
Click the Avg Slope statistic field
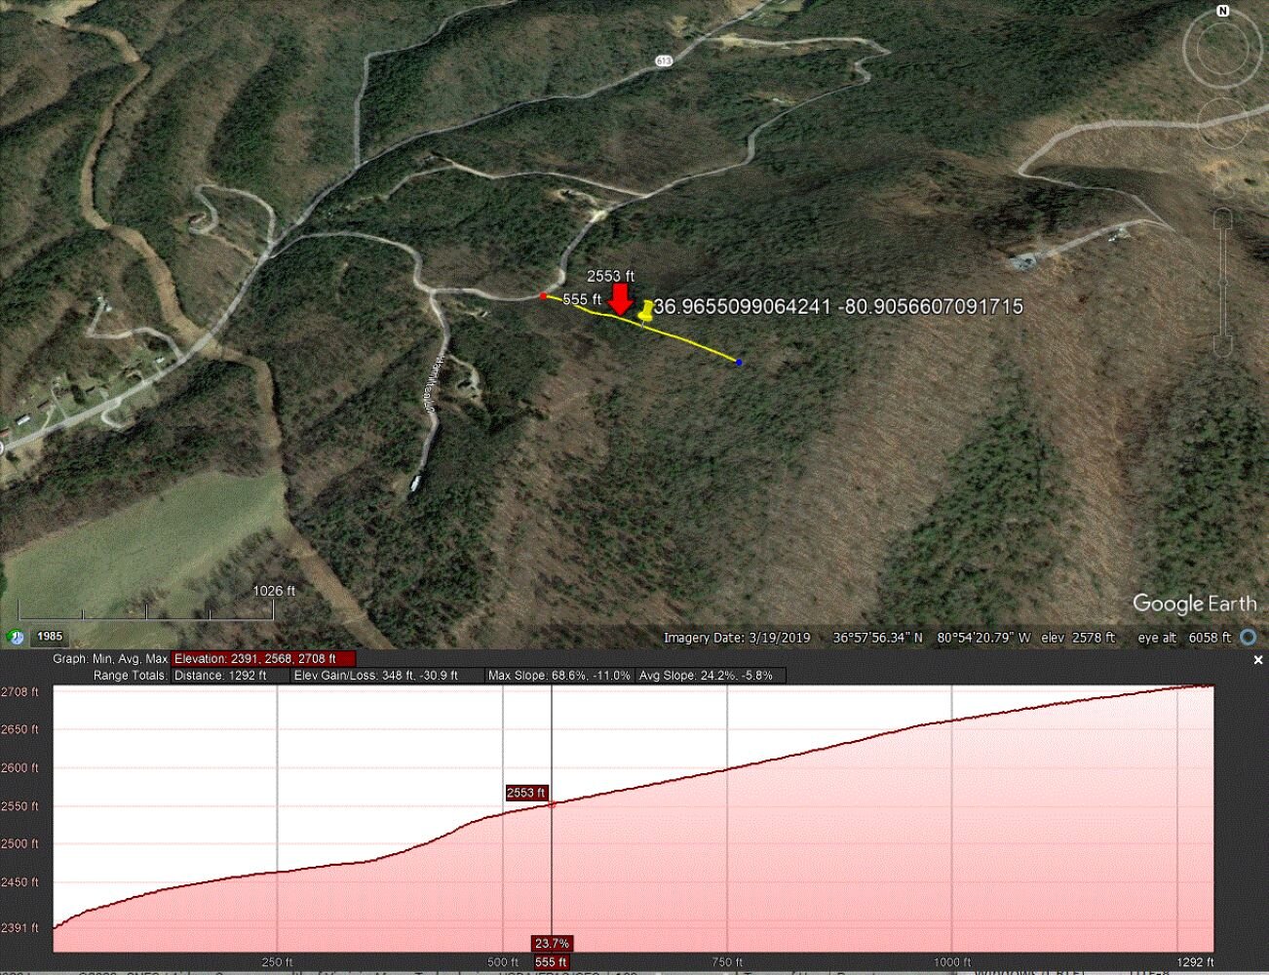pyautogui.click(x=711, y=675)
